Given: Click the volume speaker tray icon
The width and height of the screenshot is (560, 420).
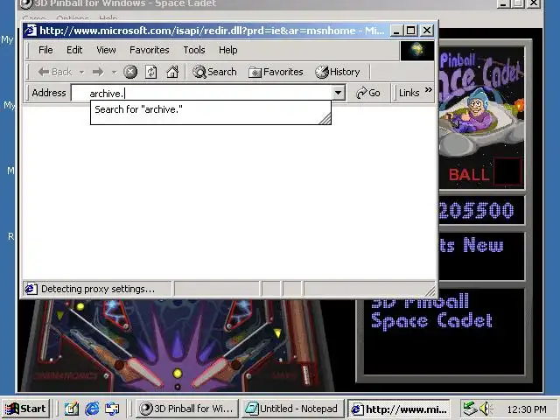Looking at the screenshot, I should point(486,409).
